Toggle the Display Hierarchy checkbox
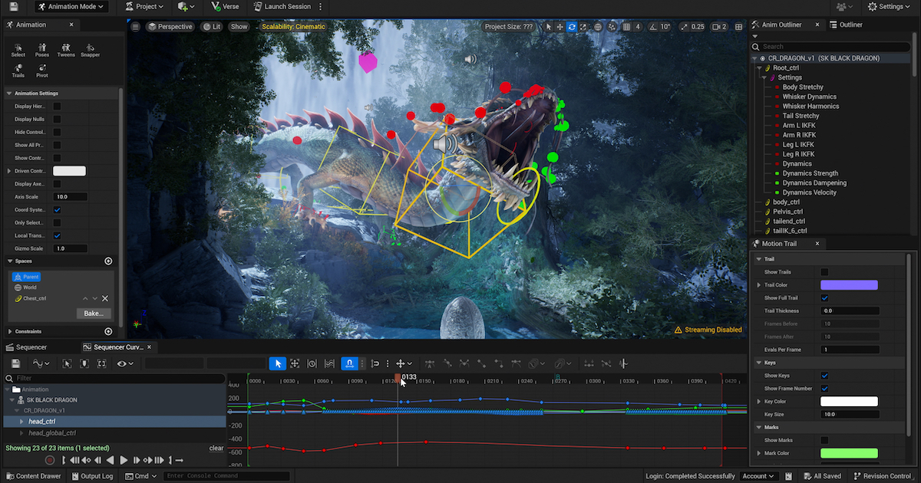 [57, 107]
